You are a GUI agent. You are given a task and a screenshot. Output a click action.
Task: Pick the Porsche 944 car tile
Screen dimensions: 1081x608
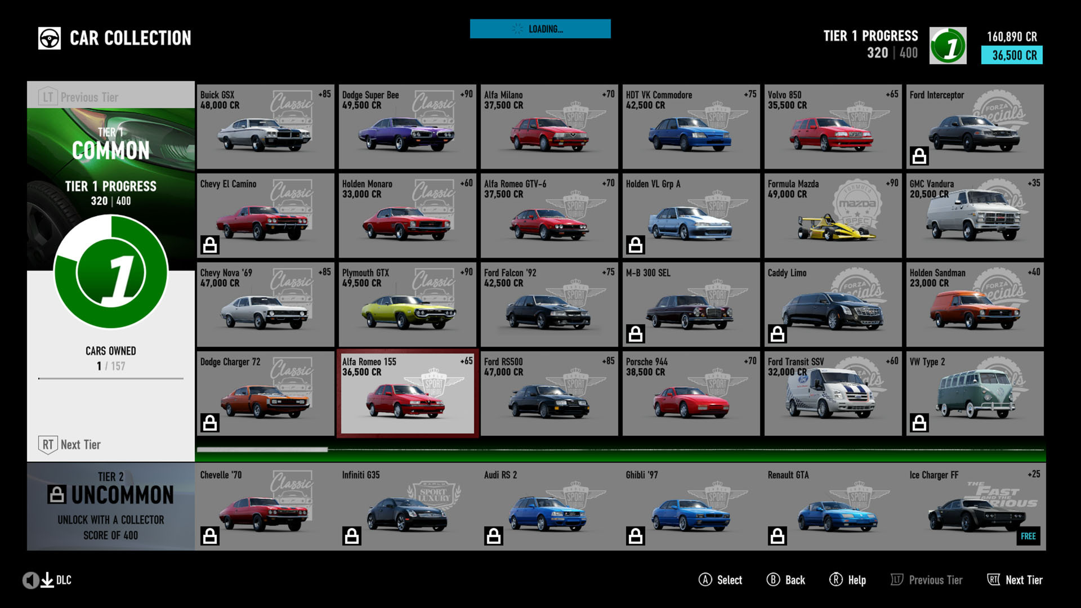[x=691, y=394]
